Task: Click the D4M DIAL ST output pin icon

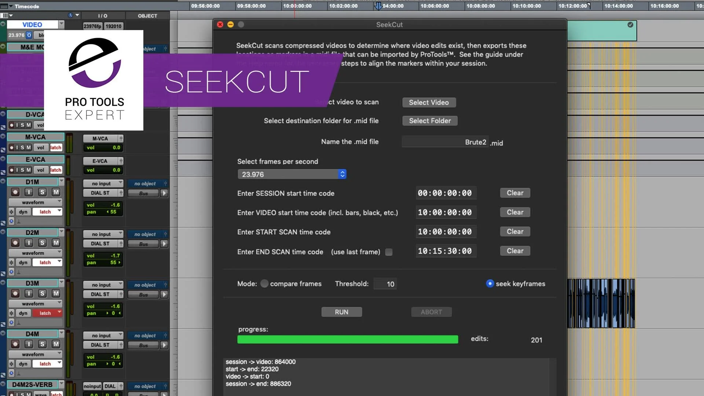Action: pos(121,345)
